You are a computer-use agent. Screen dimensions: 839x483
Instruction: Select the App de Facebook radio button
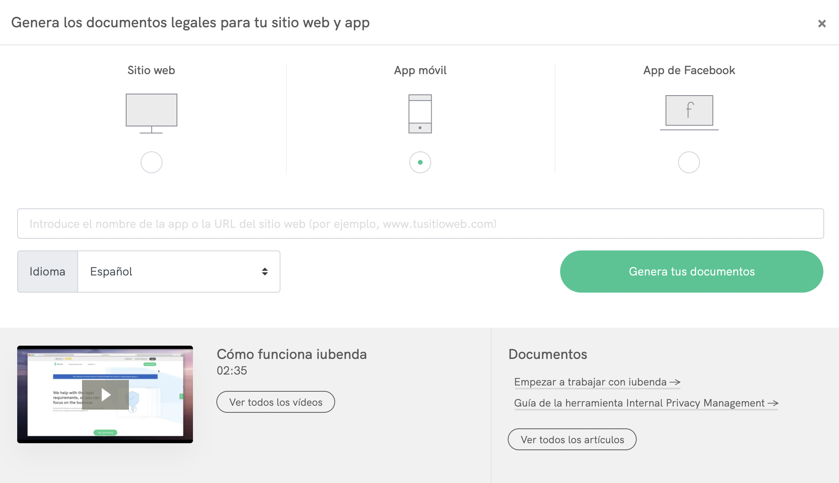(x=689, y=162)
